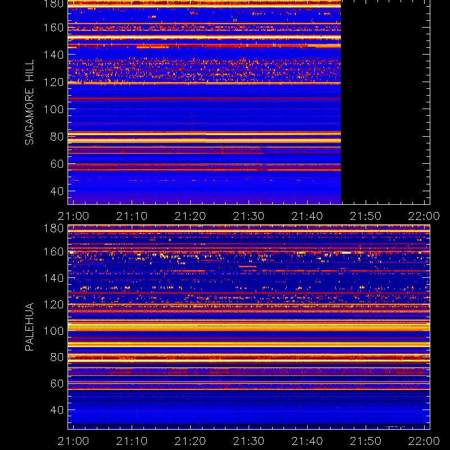Select the 160 tick label on Palehua axis
The height and width of the screenshot is (450, 450).
pyautogui.click(x=53, y=251)
